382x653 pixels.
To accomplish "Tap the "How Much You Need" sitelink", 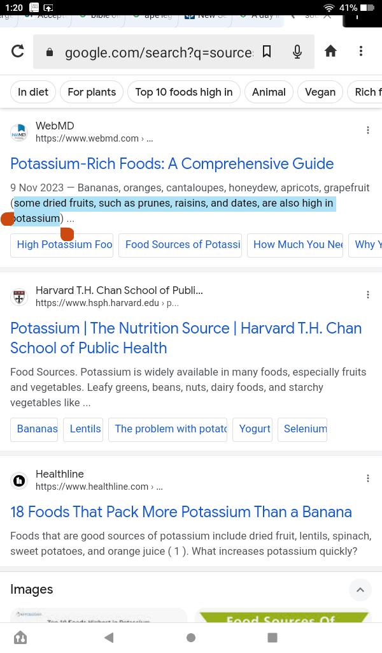I will (298, 245).
